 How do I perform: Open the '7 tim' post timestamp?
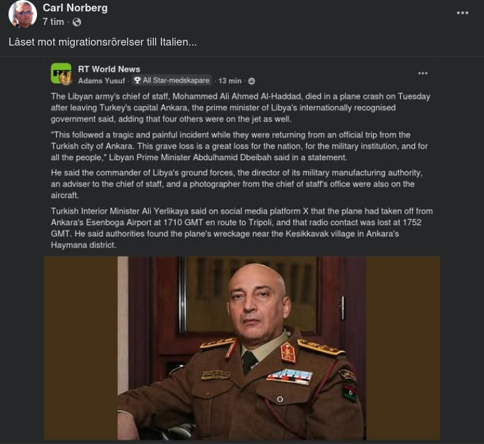click(53, 22)
